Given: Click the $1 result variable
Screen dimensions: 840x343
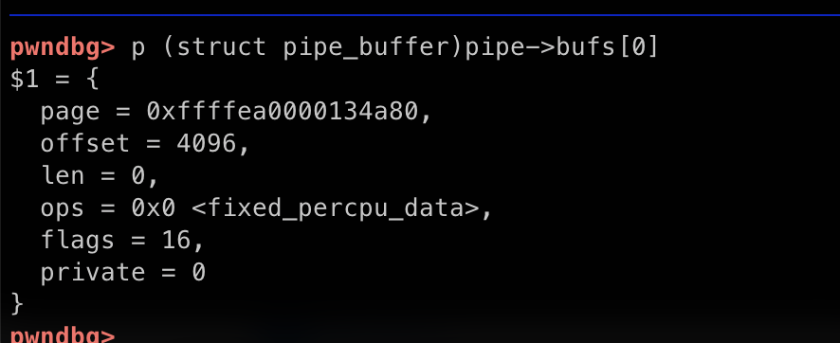Looking at the screenshot, I should pyautogui.click(x=25, y=80).
